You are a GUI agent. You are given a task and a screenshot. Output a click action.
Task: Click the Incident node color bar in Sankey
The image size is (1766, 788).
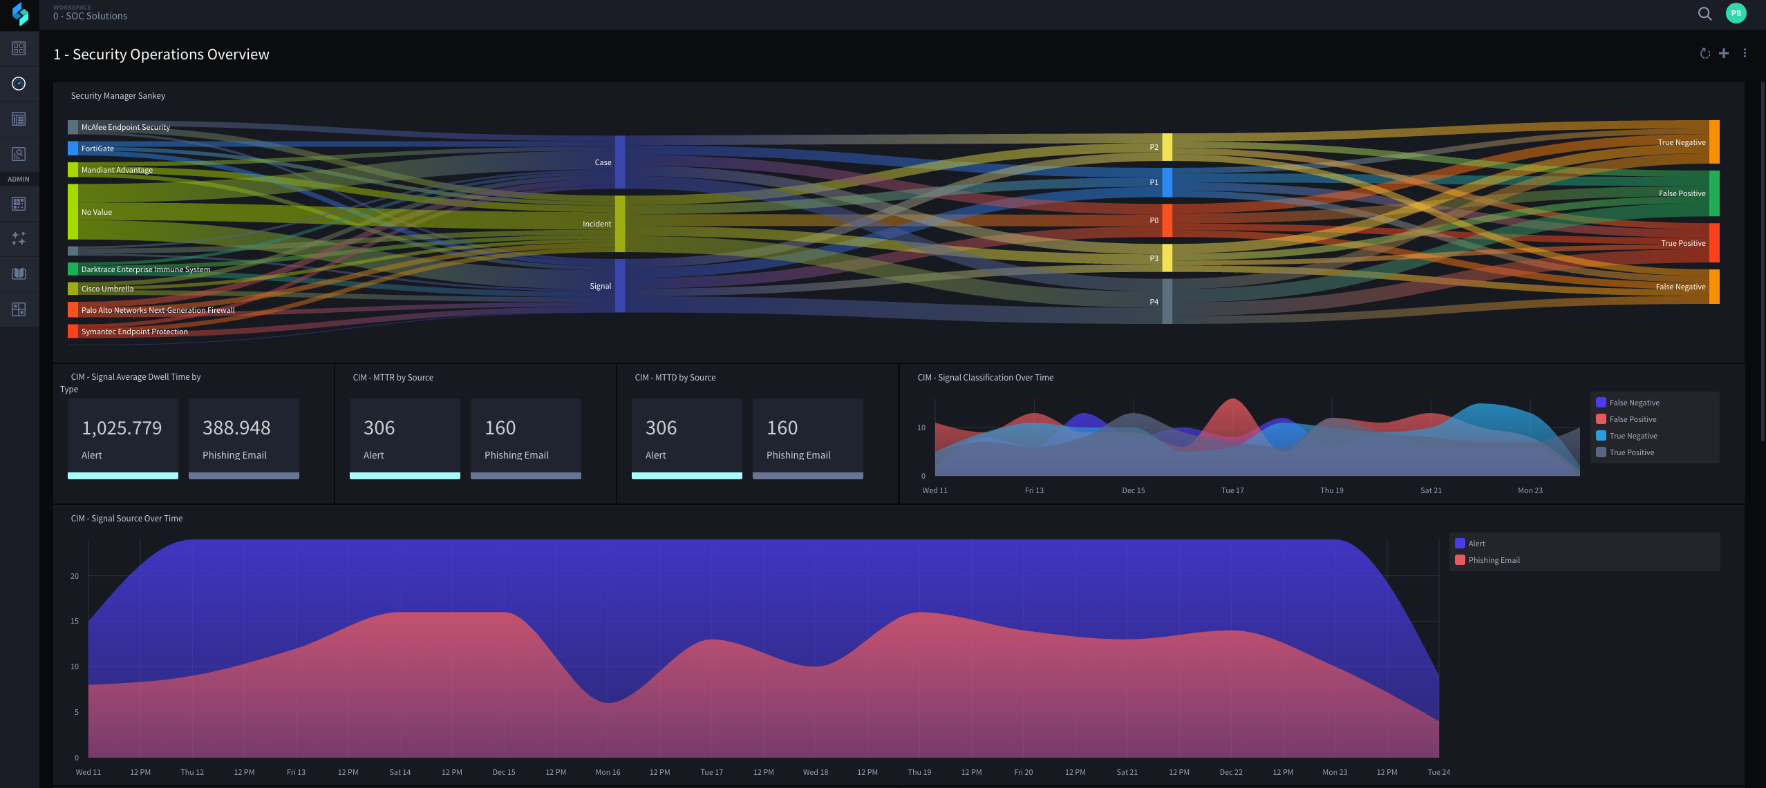pos(620,224)
